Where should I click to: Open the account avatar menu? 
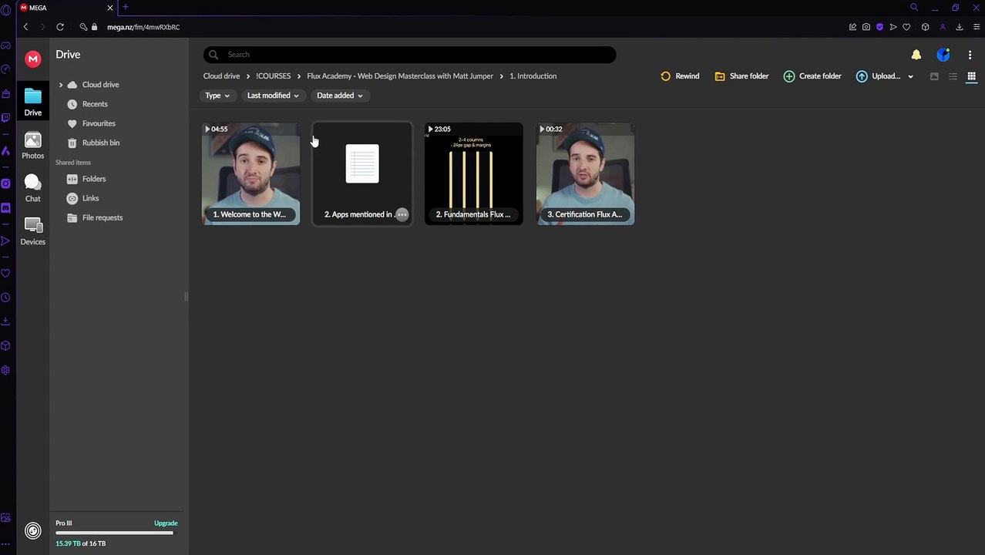point(943,55)
